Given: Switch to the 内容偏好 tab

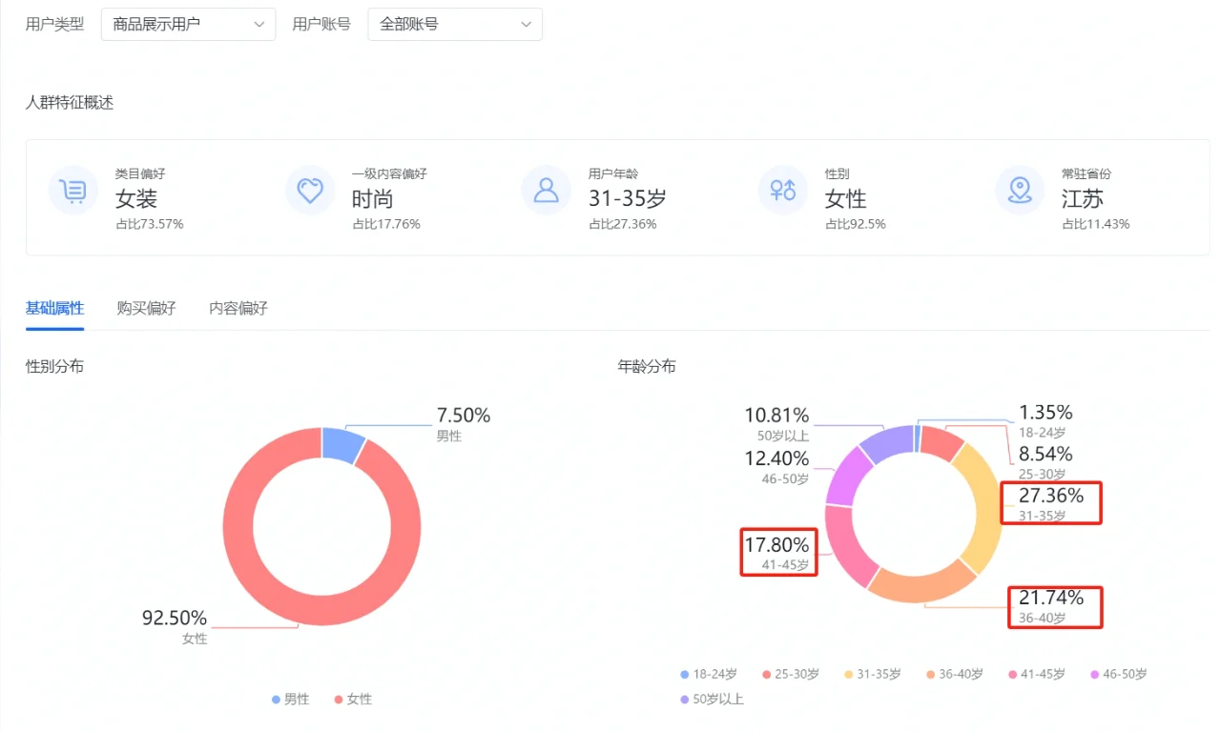Looking at the screenshot, I should tap(237, 308).
